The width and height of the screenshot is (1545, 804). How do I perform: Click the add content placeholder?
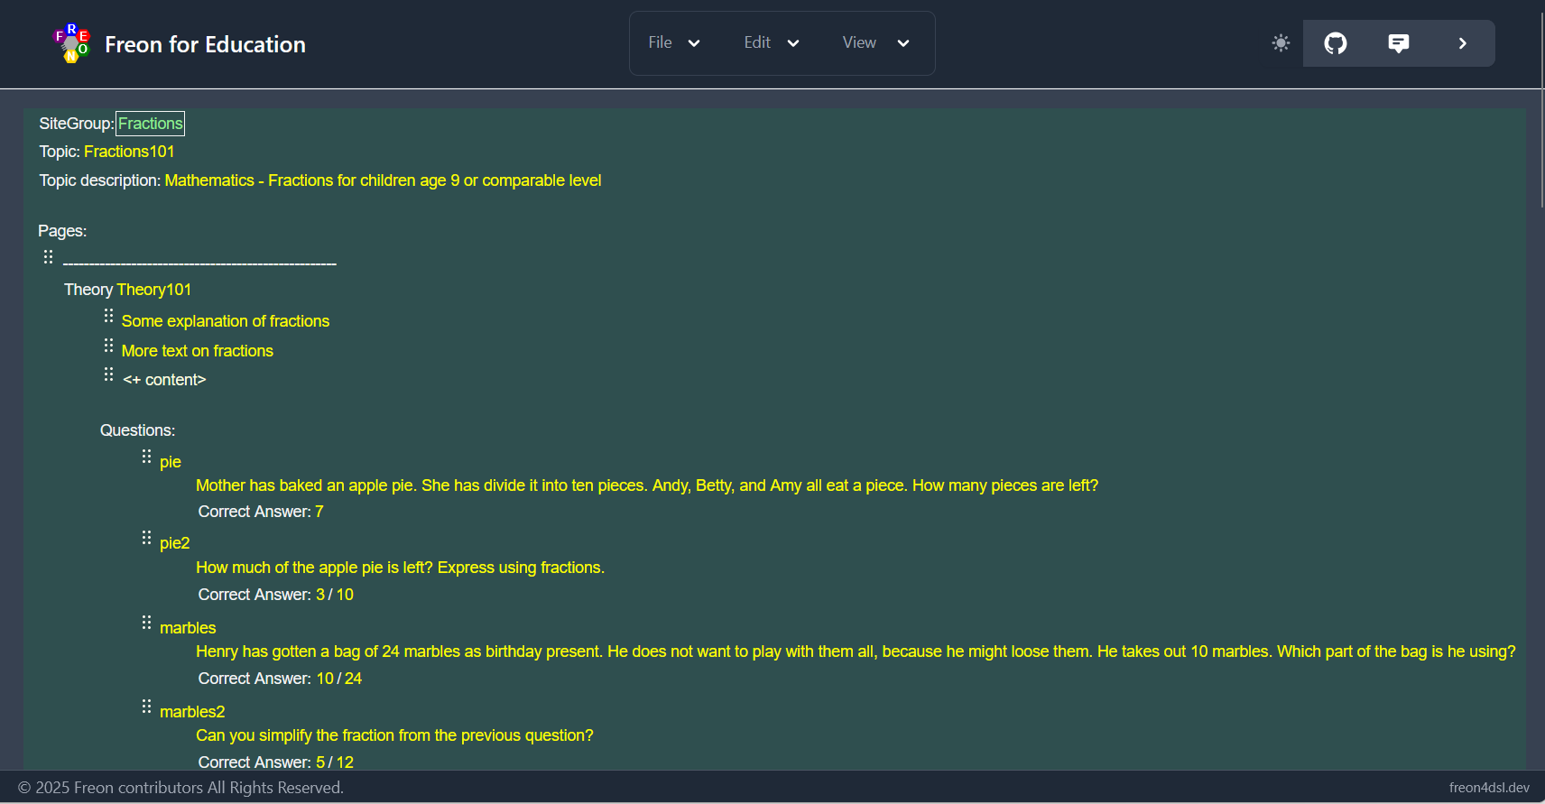(x=164, y=380)
